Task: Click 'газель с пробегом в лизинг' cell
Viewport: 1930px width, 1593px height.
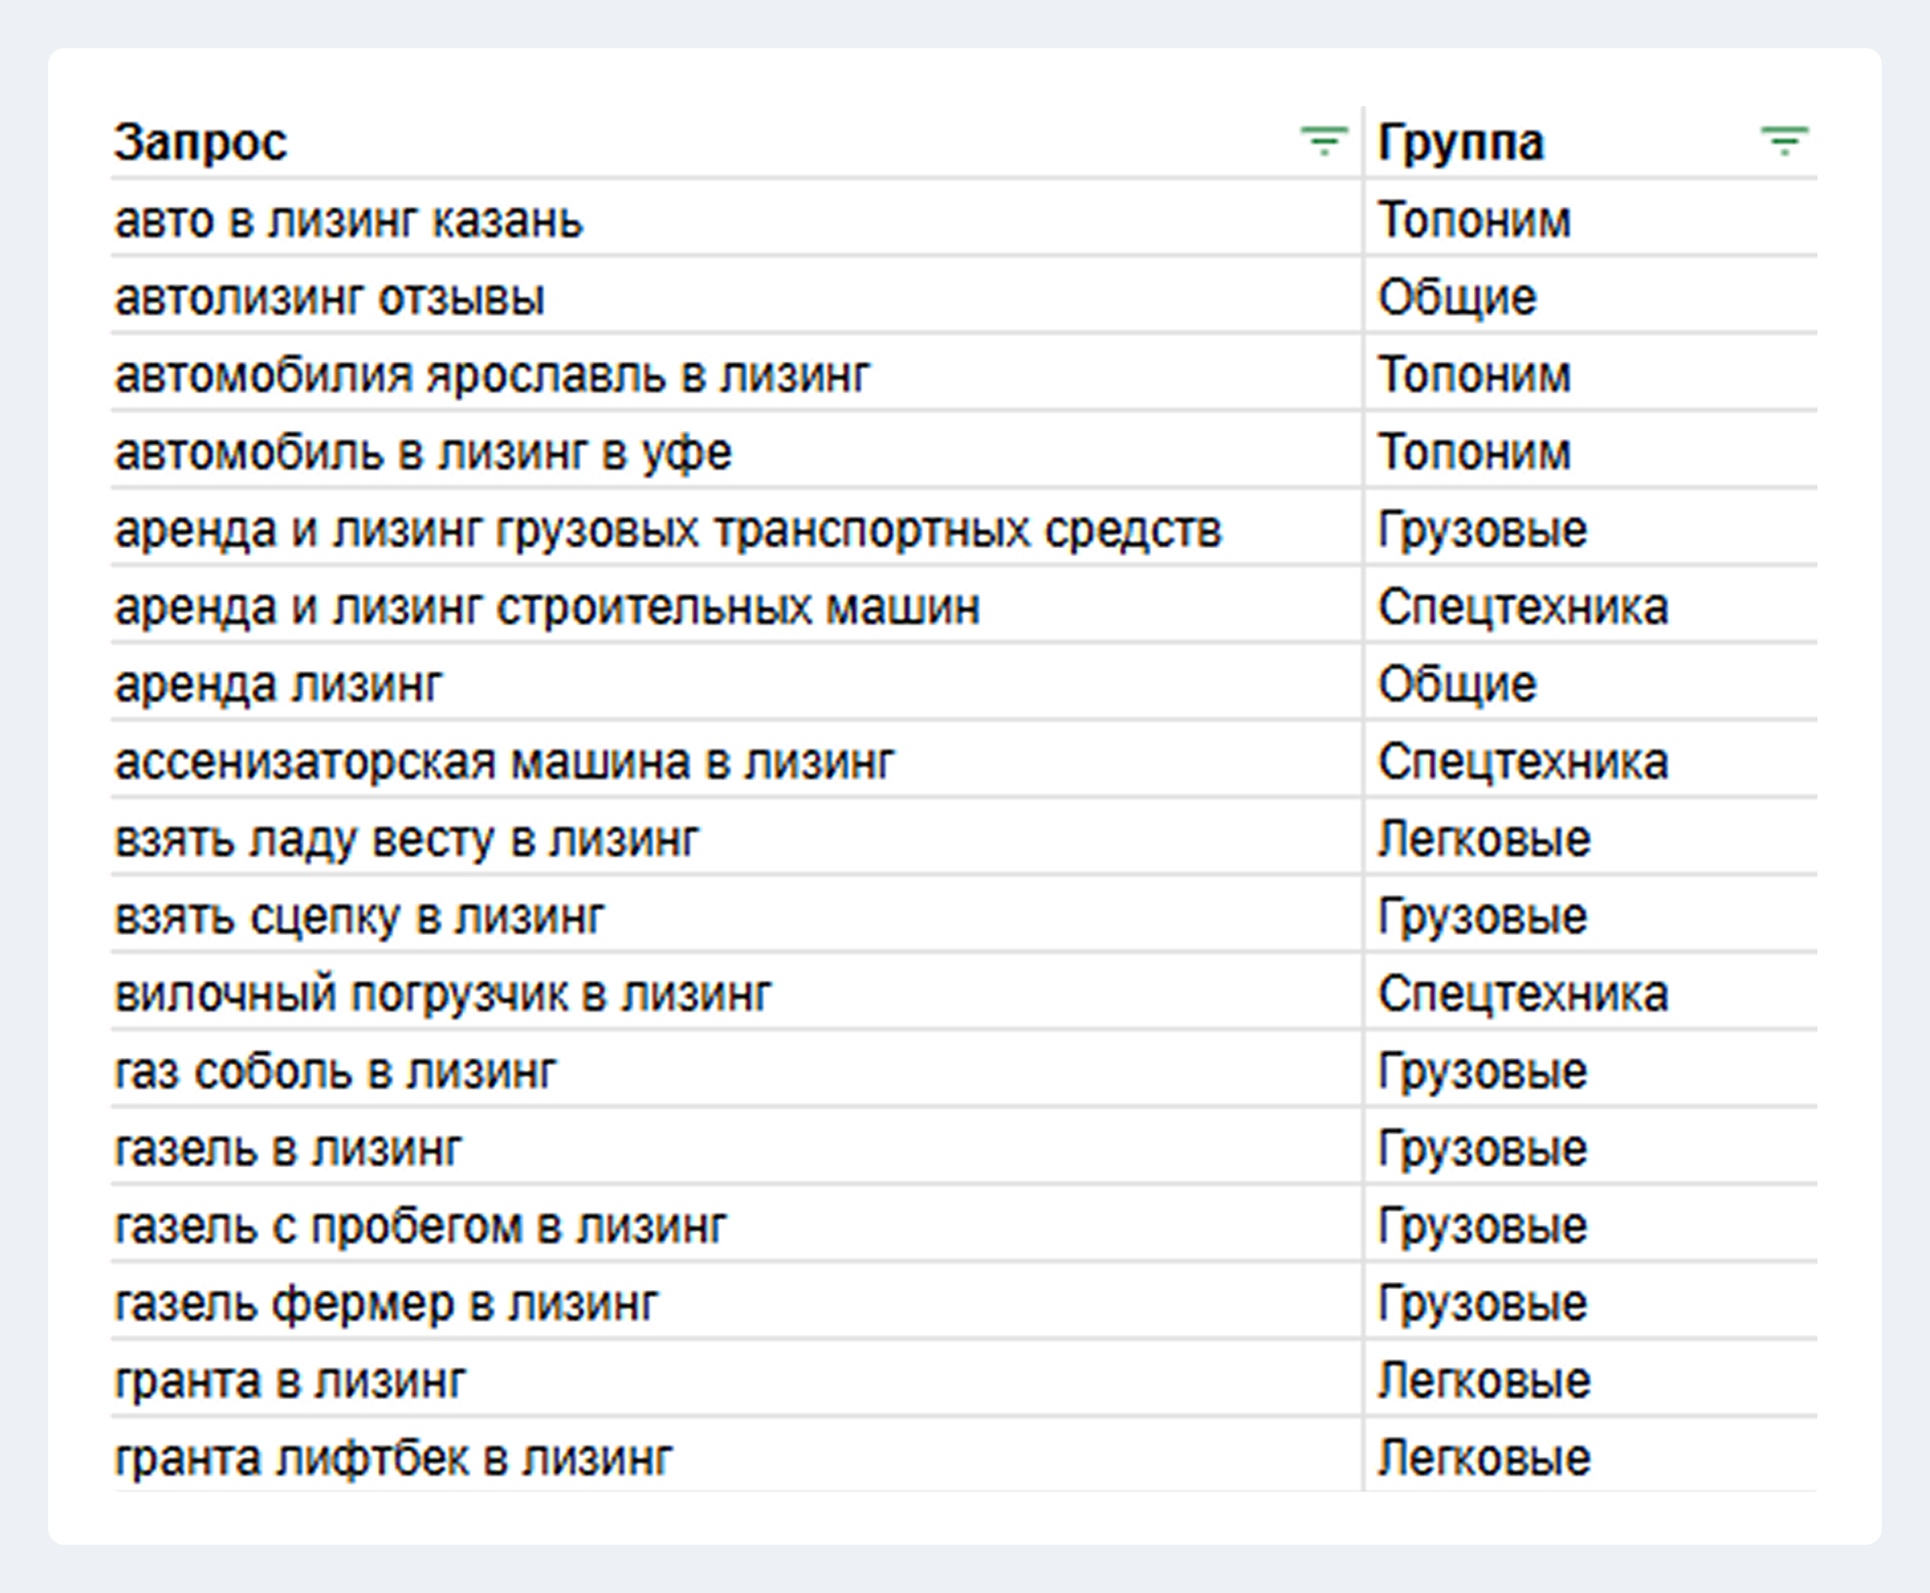Action: coord(421,1226)
